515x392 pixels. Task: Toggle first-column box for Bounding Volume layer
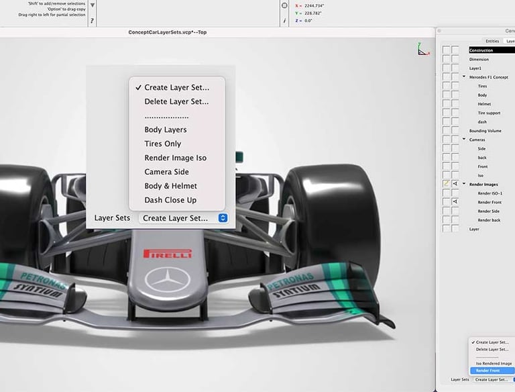pyautogui.click(x=446, y=130)
